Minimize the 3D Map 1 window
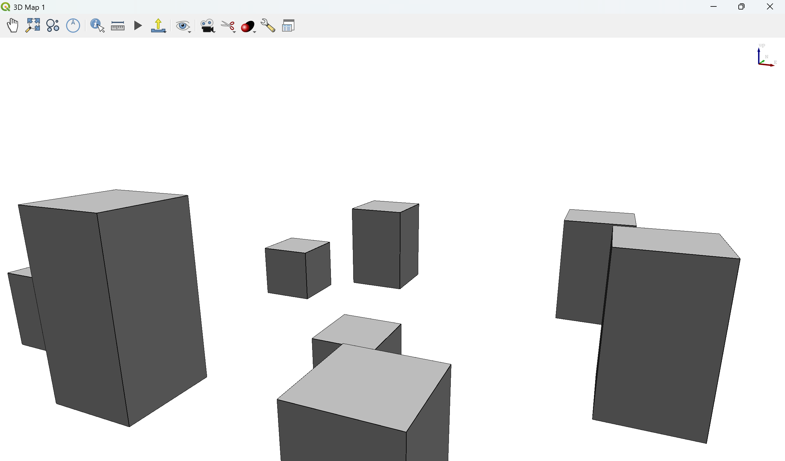Screen dimensions: 785x461 pos(714,6)
